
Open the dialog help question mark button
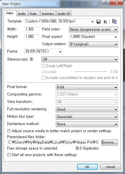(106, 3)
